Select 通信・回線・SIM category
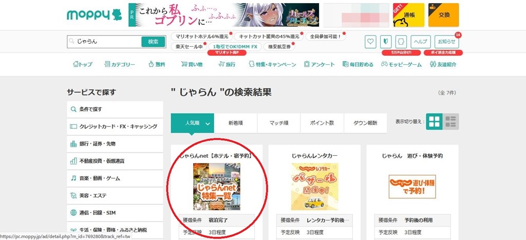 pos(115,213)
